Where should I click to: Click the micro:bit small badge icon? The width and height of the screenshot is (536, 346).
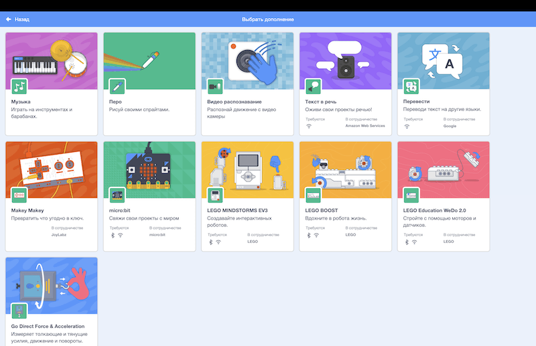[x=117, y=195]
